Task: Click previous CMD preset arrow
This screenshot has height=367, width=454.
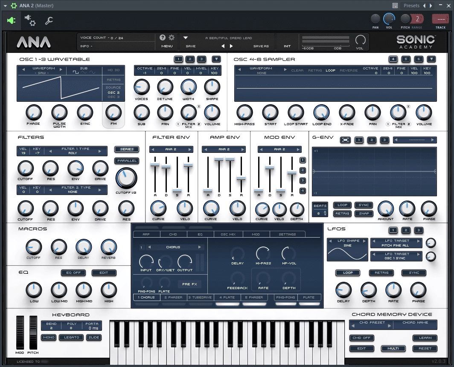Action: 352,326
